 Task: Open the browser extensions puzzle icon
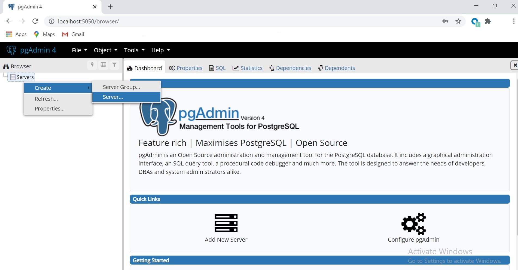[x=488, y=21]
